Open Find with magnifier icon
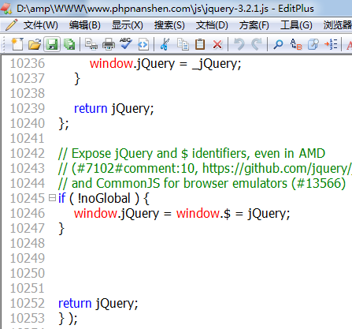 point(278,44)
